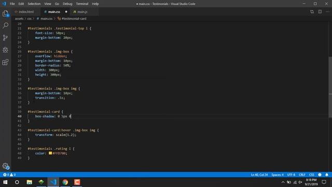332x187 pixels.
Task: Click Ln 40, Col 24 in status bar
Action: click(x=259, y=175)
